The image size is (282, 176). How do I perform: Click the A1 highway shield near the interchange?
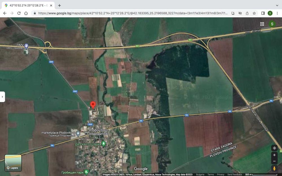(x=190, y=40)
